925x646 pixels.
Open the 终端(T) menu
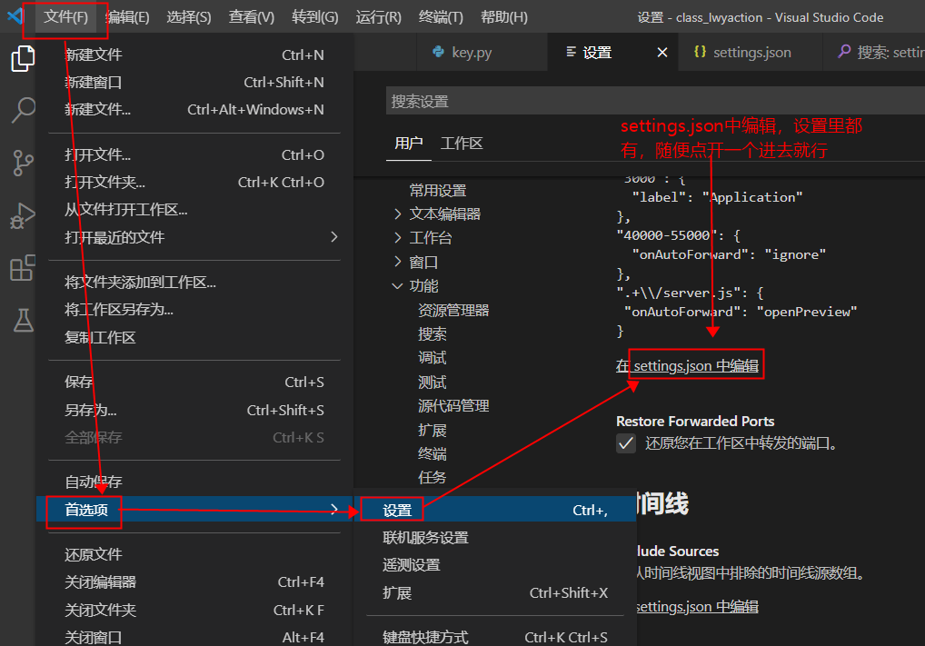pyautogui.click(x=441, y=17)
